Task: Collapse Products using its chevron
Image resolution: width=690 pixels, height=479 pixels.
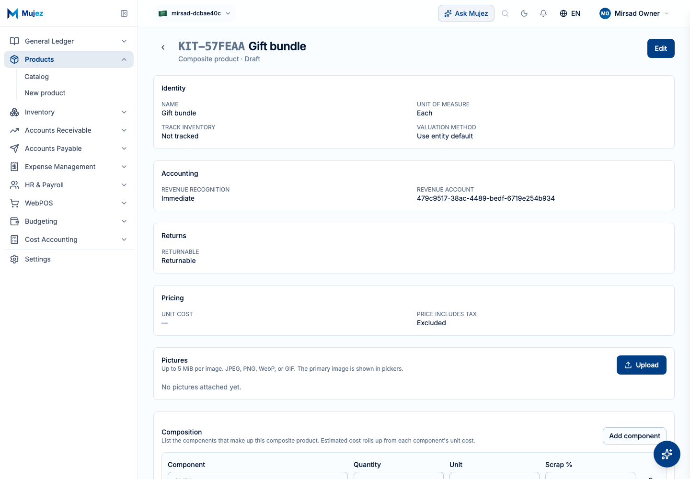Action: (124, 59)
